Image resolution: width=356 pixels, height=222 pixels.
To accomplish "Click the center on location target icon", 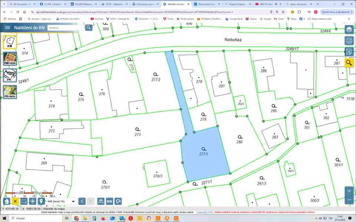I will (33, 201).
